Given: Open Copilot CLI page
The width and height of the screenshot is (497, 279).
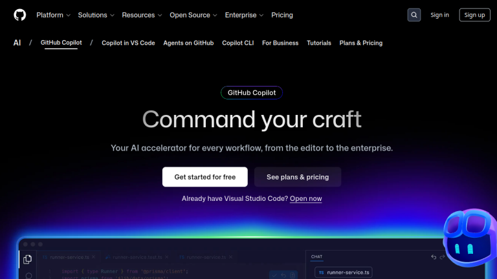Looking at the screenshot, I should tap(237, 43).
